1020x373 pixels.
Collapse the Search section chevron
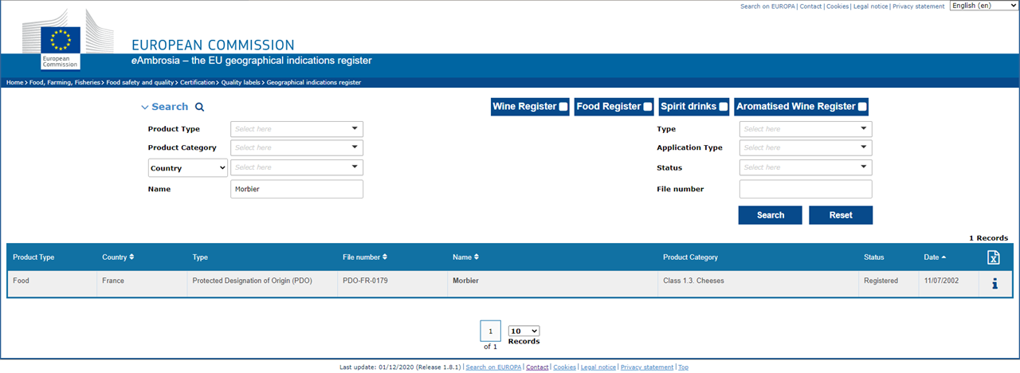(x=145, y=107)
